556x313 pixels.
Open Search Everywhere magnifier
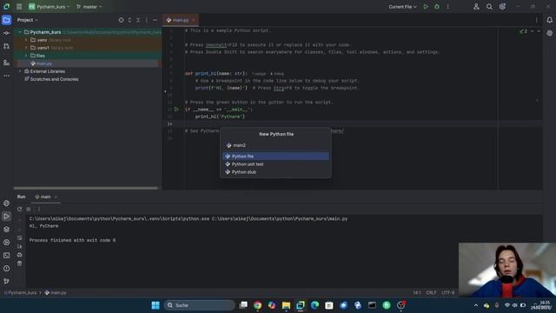point(489,7)
